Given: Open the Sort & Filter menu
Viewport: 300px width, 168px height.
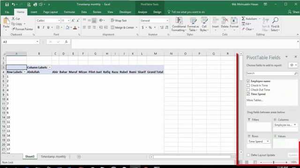Looking at the screenshot, I should click(266, 24).
